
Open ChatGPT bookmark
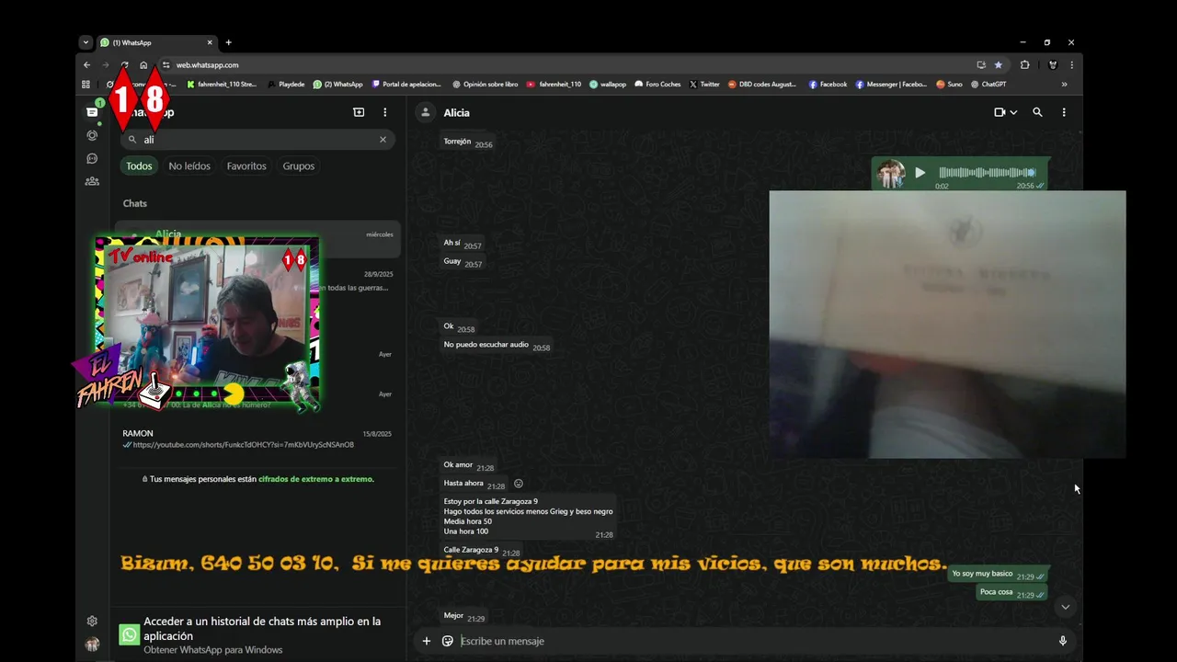point(988,85)
